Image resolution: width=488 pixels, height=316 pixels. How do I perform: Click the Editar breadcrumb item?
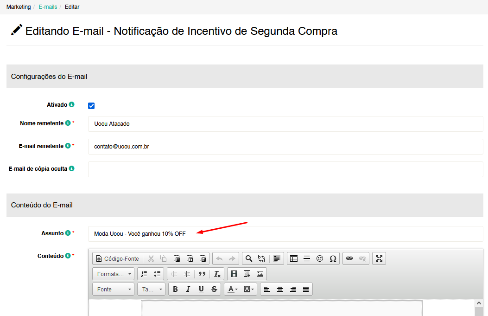pos(72,7)
